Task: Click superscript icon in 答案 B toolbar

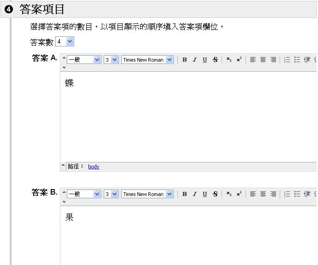Action: point(239,194)
